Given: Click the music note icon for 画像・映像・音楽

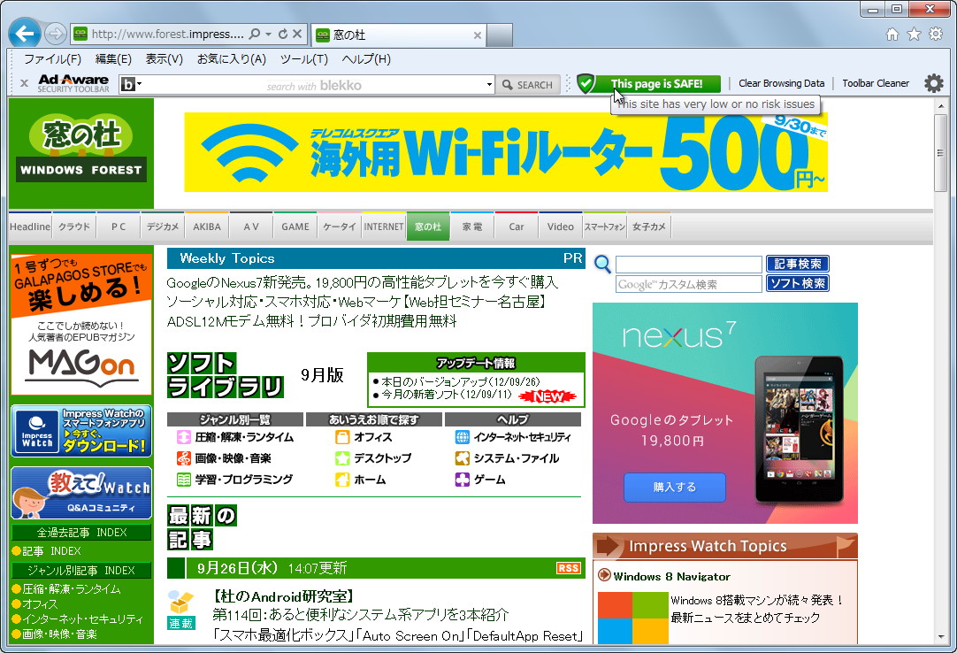Looking at the screenshot, I should pos(182,457).
